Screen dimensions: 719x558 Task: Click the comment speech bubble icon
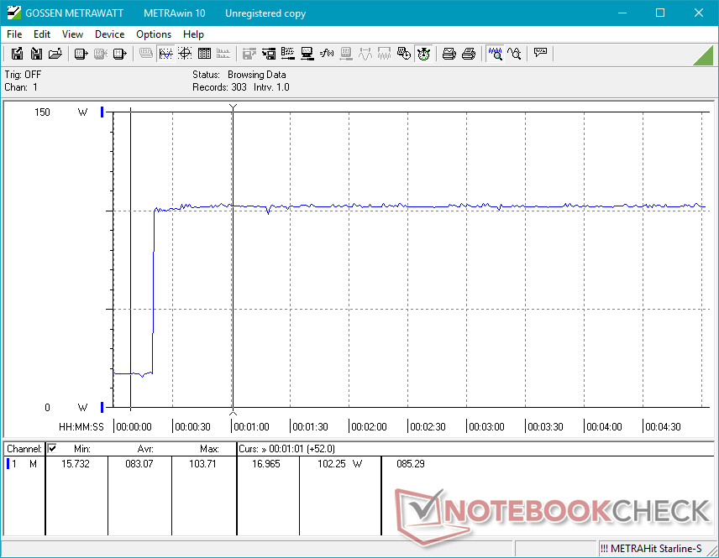540,54
